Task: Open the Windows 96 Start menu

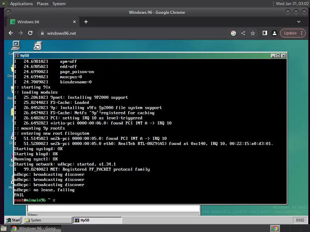Action: pos(13,220)
